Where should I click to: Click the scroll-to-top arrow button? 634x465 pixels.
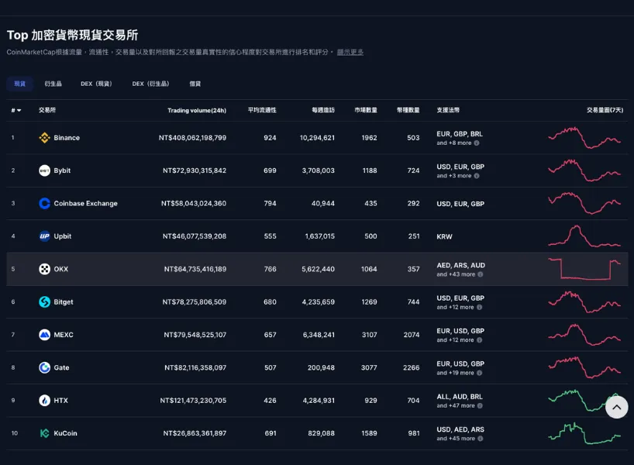click(617, 407)
